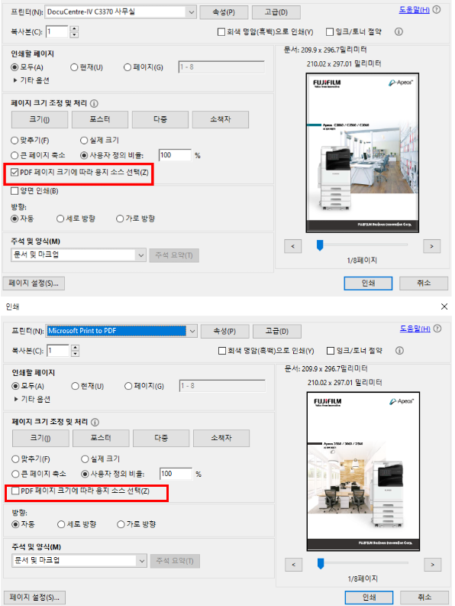Expand 기타 옵션 in upper dialog
Screen dimensions: 455x606
pos(31,80)
